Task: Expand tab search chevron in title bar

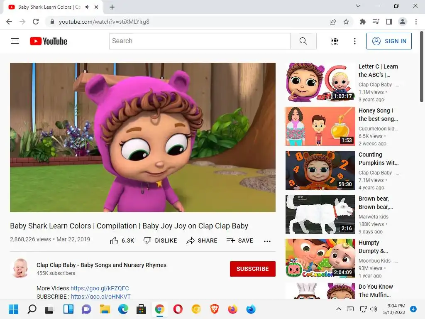Action: tap(358, 6)
